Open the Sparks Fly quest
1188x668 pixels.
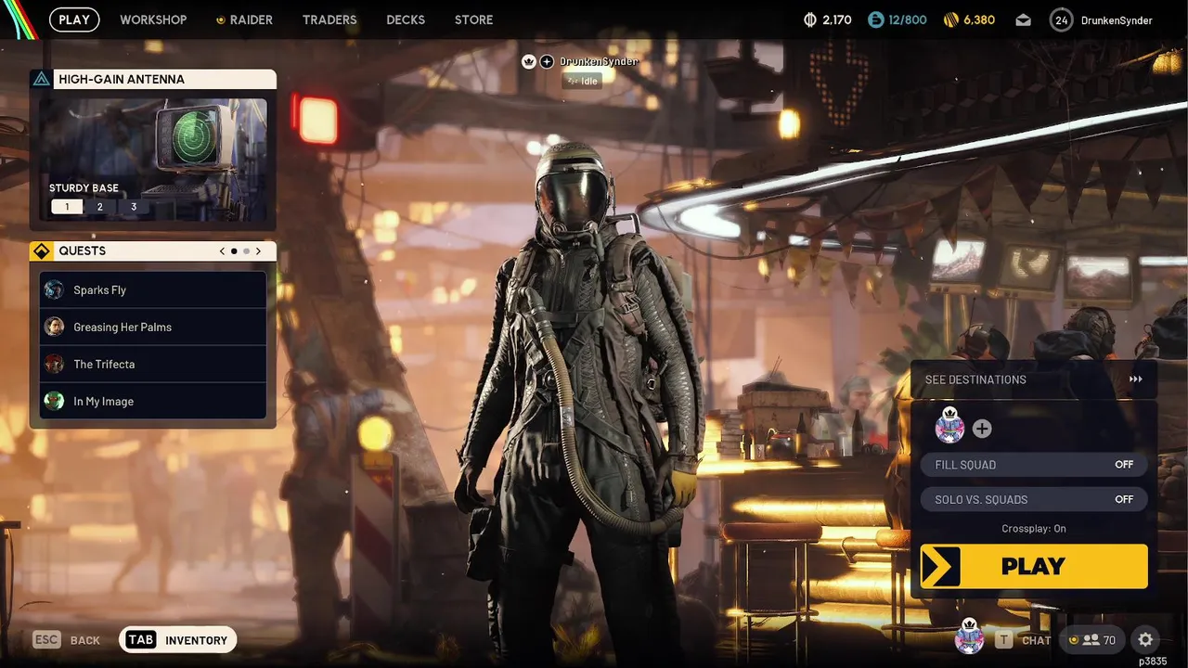153,289
